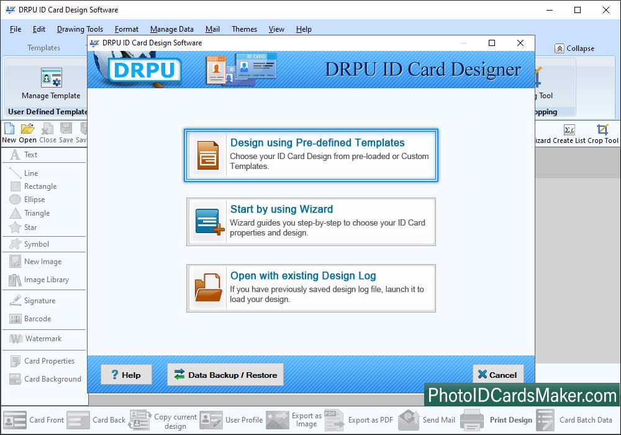Collapse the ribbon with Collapse button
The width and height of the screenshot is (621, 435).
tap(574, 48)
